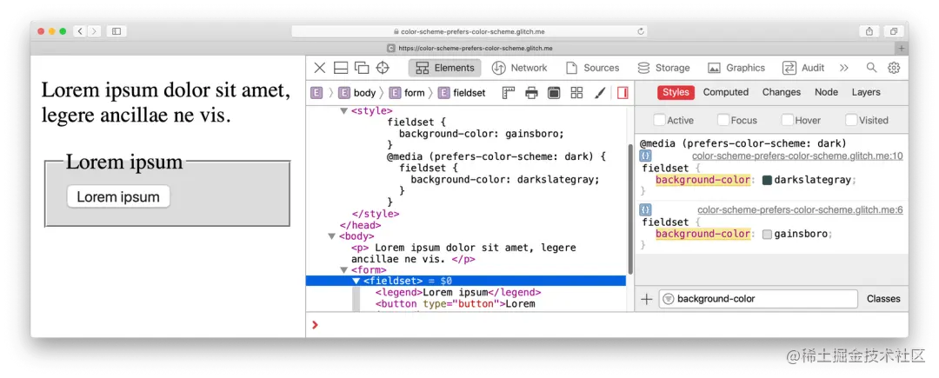Viewport: 939px width, 378px height.
Task: Select the body breadcrumb item
Action: tap(357, 93)
